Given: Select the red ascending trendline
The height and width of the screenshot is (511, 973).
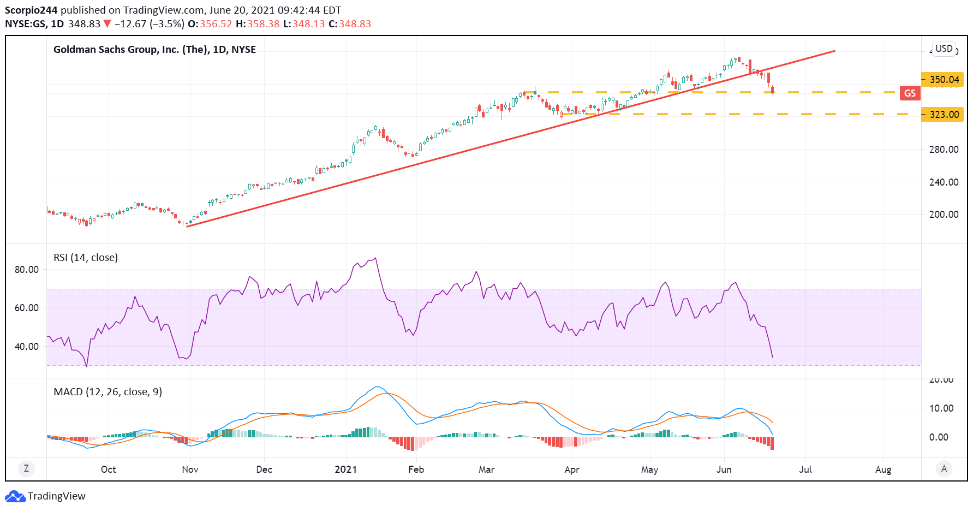Looking at the screenshot, I should click(x=511, y=139).
